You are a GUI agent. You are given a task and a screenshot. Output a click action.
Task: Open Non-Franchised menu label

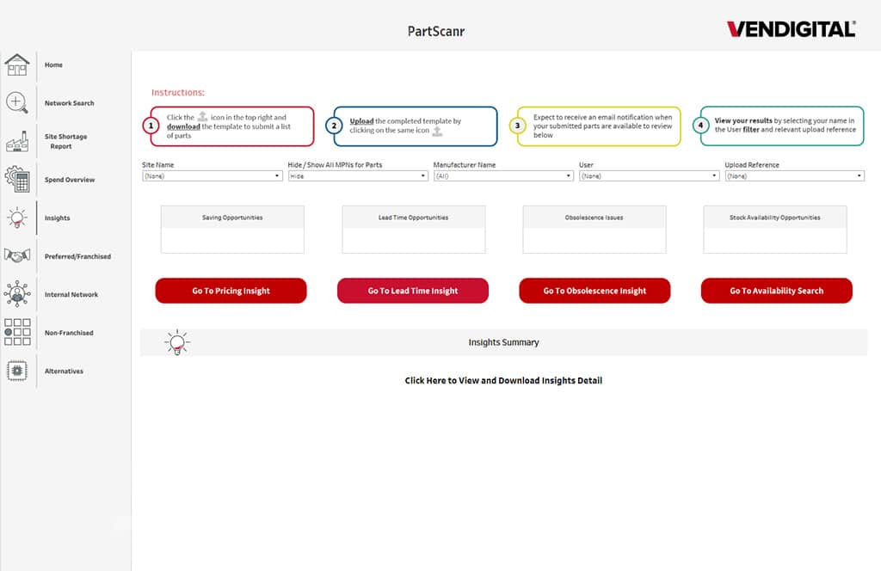(x=69, y=333)
